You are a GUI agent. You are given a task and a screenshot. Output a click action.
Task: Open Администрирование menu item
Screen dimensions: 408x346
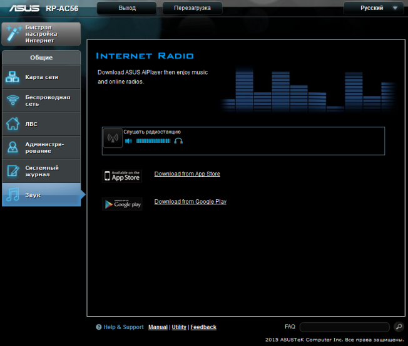coord(41,147)
